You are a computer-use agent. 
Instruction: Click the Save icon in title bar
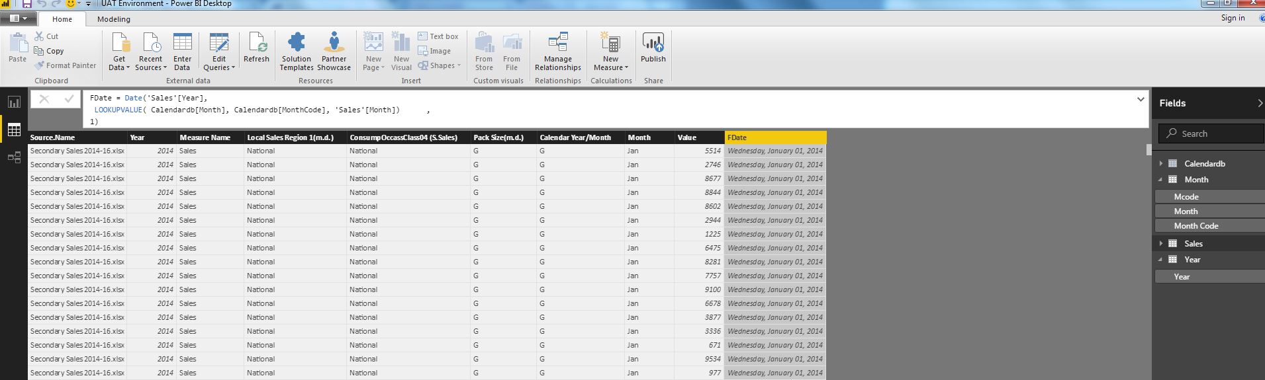click(27, 4)
